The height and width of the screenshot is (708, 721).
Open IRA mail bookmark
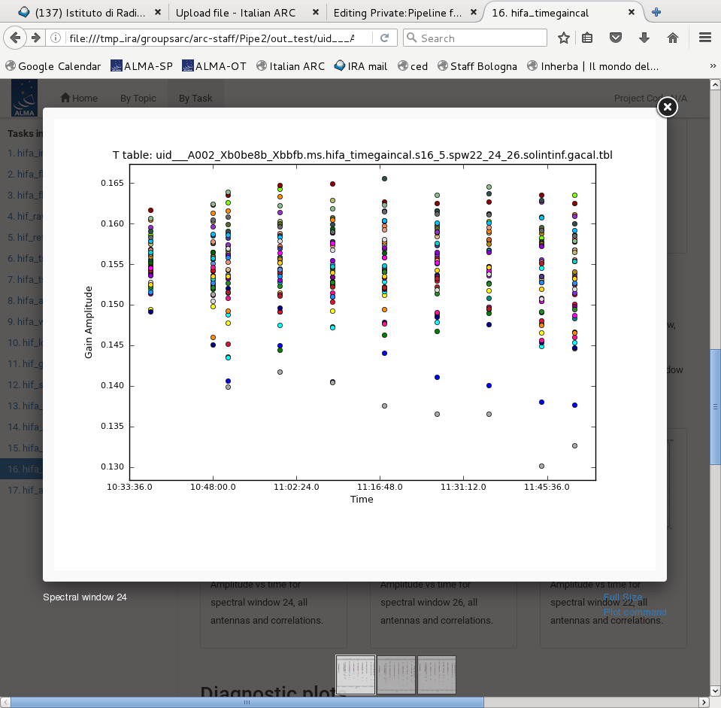(x=361, y=66)
